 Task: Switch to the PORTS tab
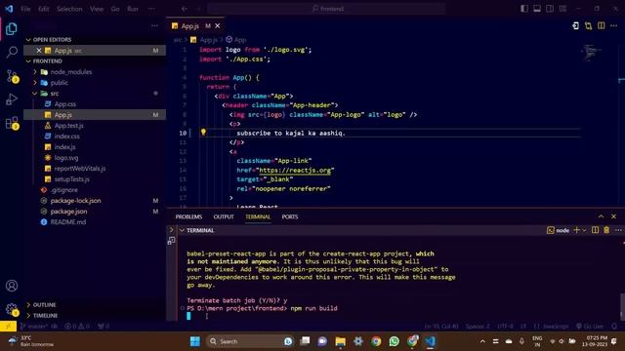pyautogui.click(x=290, y=216)
